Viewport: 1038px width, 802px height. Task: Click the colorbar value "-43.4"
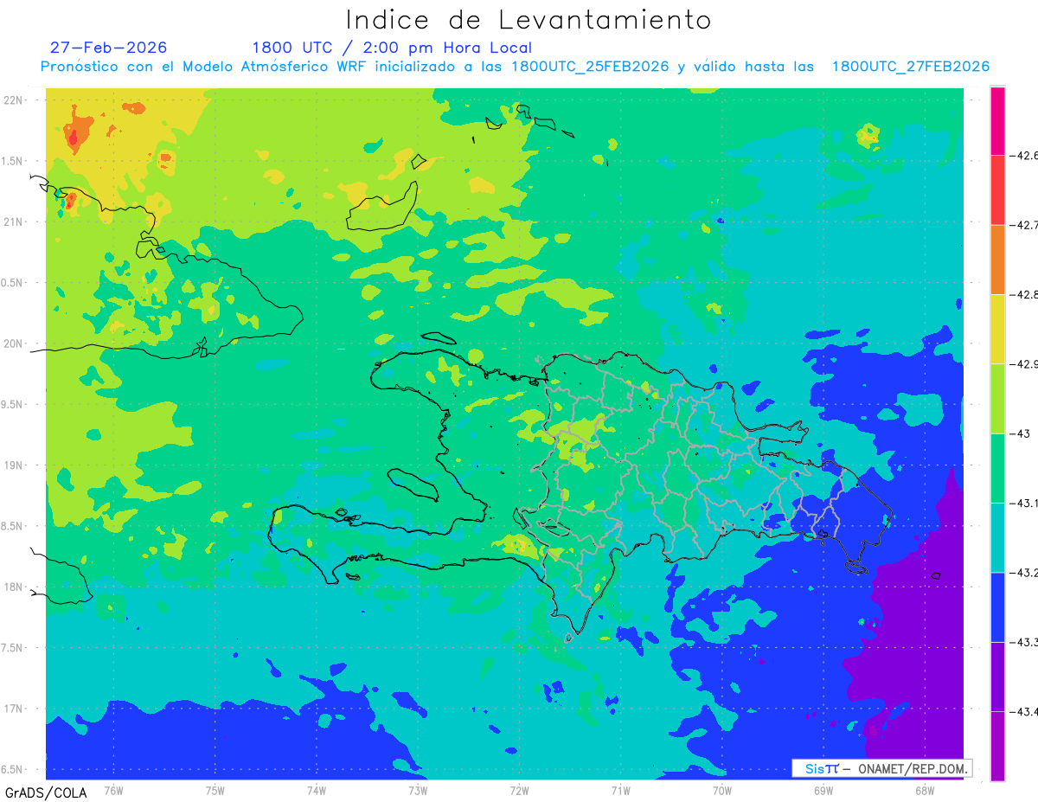(1022, 712)
